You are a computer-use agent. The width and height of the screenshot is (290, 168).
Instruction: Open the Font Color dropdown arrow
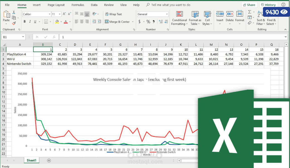70,22
